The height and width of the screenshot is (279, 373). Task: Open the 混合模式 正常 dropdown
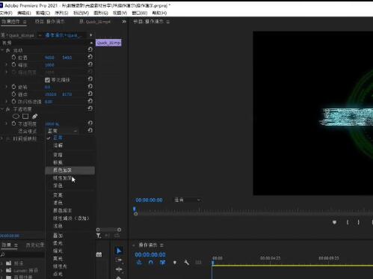coord(62,131)
